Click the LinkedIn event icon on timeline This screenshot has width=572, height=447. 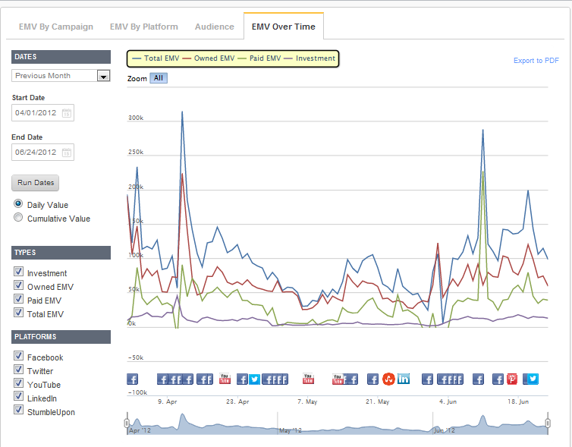click(403, 379)
